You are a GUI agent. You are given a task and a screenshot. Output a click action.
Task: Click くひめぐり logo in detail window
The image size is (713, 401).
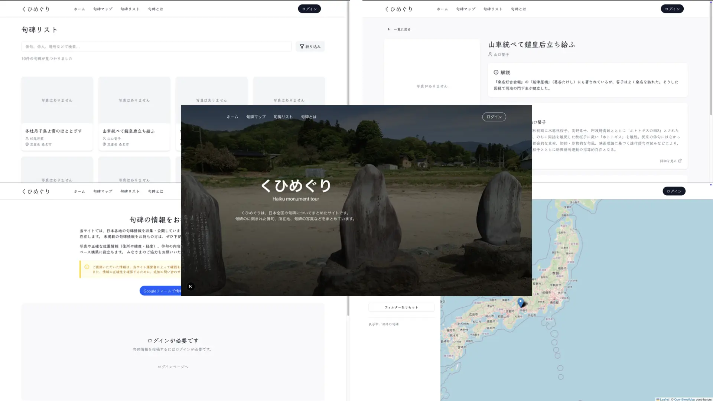pyautogui.click(x=398, y=9)
